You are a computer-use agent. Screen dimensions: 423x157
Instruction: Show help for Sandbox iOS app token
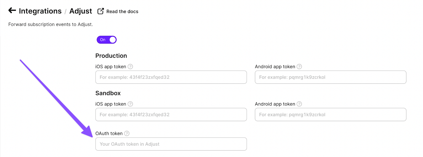[130, 104]
